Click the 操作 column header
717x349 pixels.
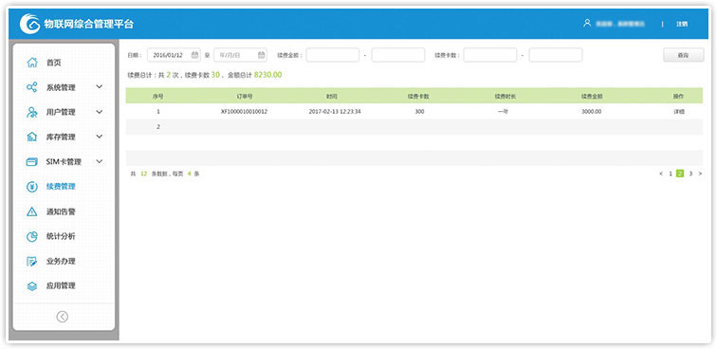pyautogui.click(x=678, y=96)
